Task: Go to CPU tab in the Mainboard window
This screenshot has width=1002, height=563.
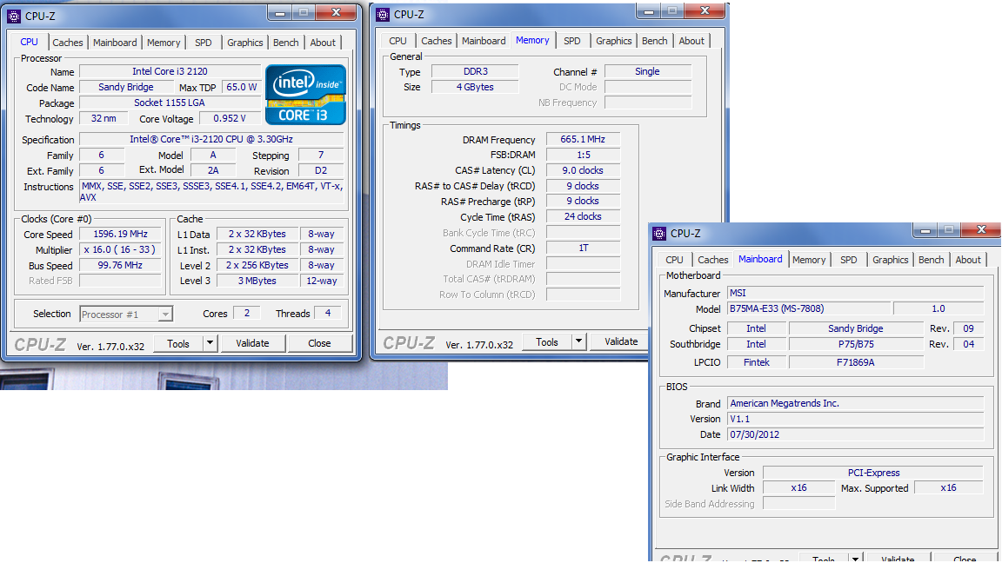Action: 674,259
